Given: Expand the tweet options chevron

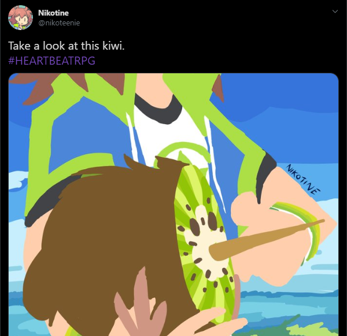Looking at the screenshot, I should pyautogui.click(x=335, y=12).
